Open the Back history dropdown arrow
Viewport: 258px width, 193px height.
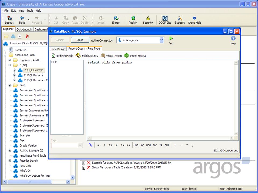click(28, 20)
